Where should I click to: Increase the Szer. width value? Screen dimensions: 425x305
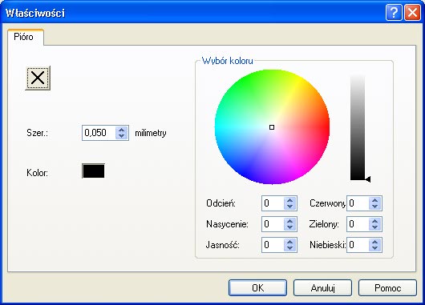tap(121, 130)
